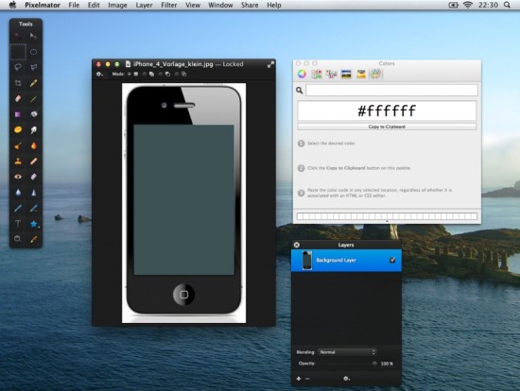Viewport: 520px width, 391px height.
Task: Open Spotlight search in menu bar
Action: [x=507, y=5]
